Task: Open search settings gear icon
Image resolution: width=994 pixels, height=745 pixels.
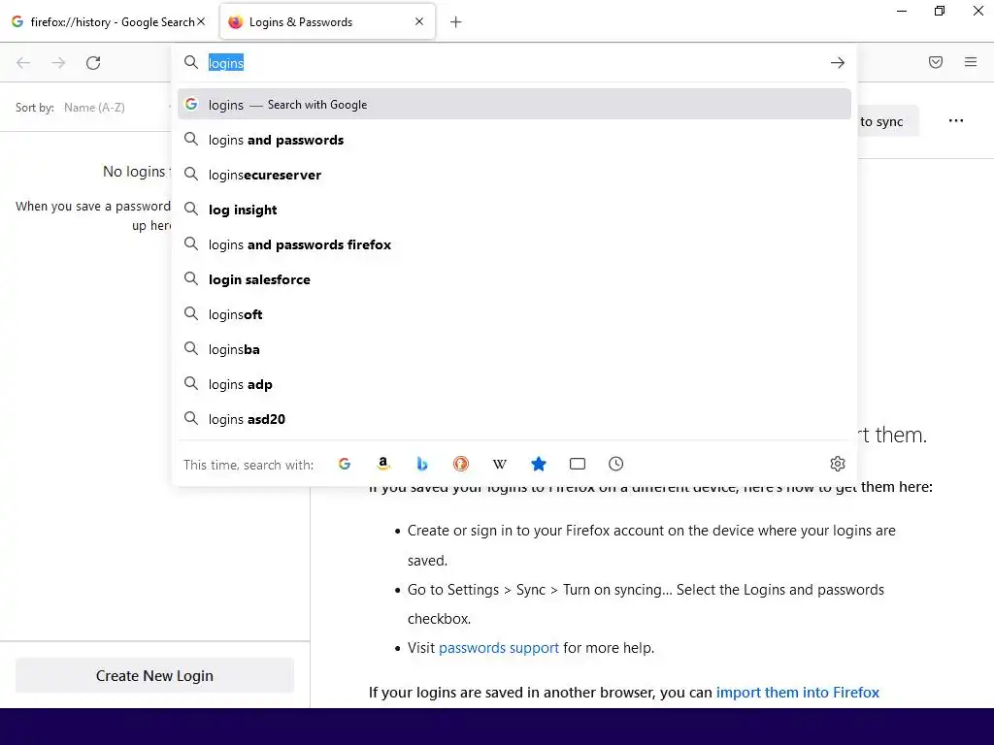Action: (x=838, y=464)
